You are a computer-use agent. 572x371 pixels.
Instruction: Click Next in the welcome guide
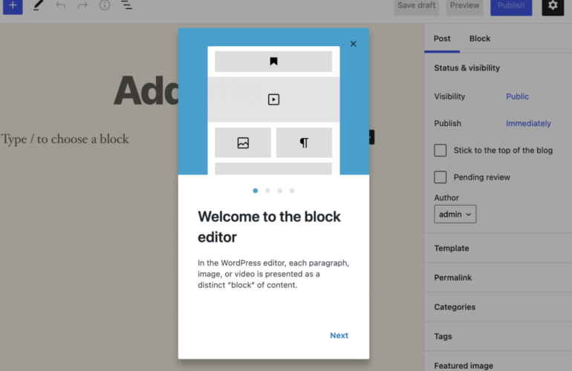tap(339, 335)
